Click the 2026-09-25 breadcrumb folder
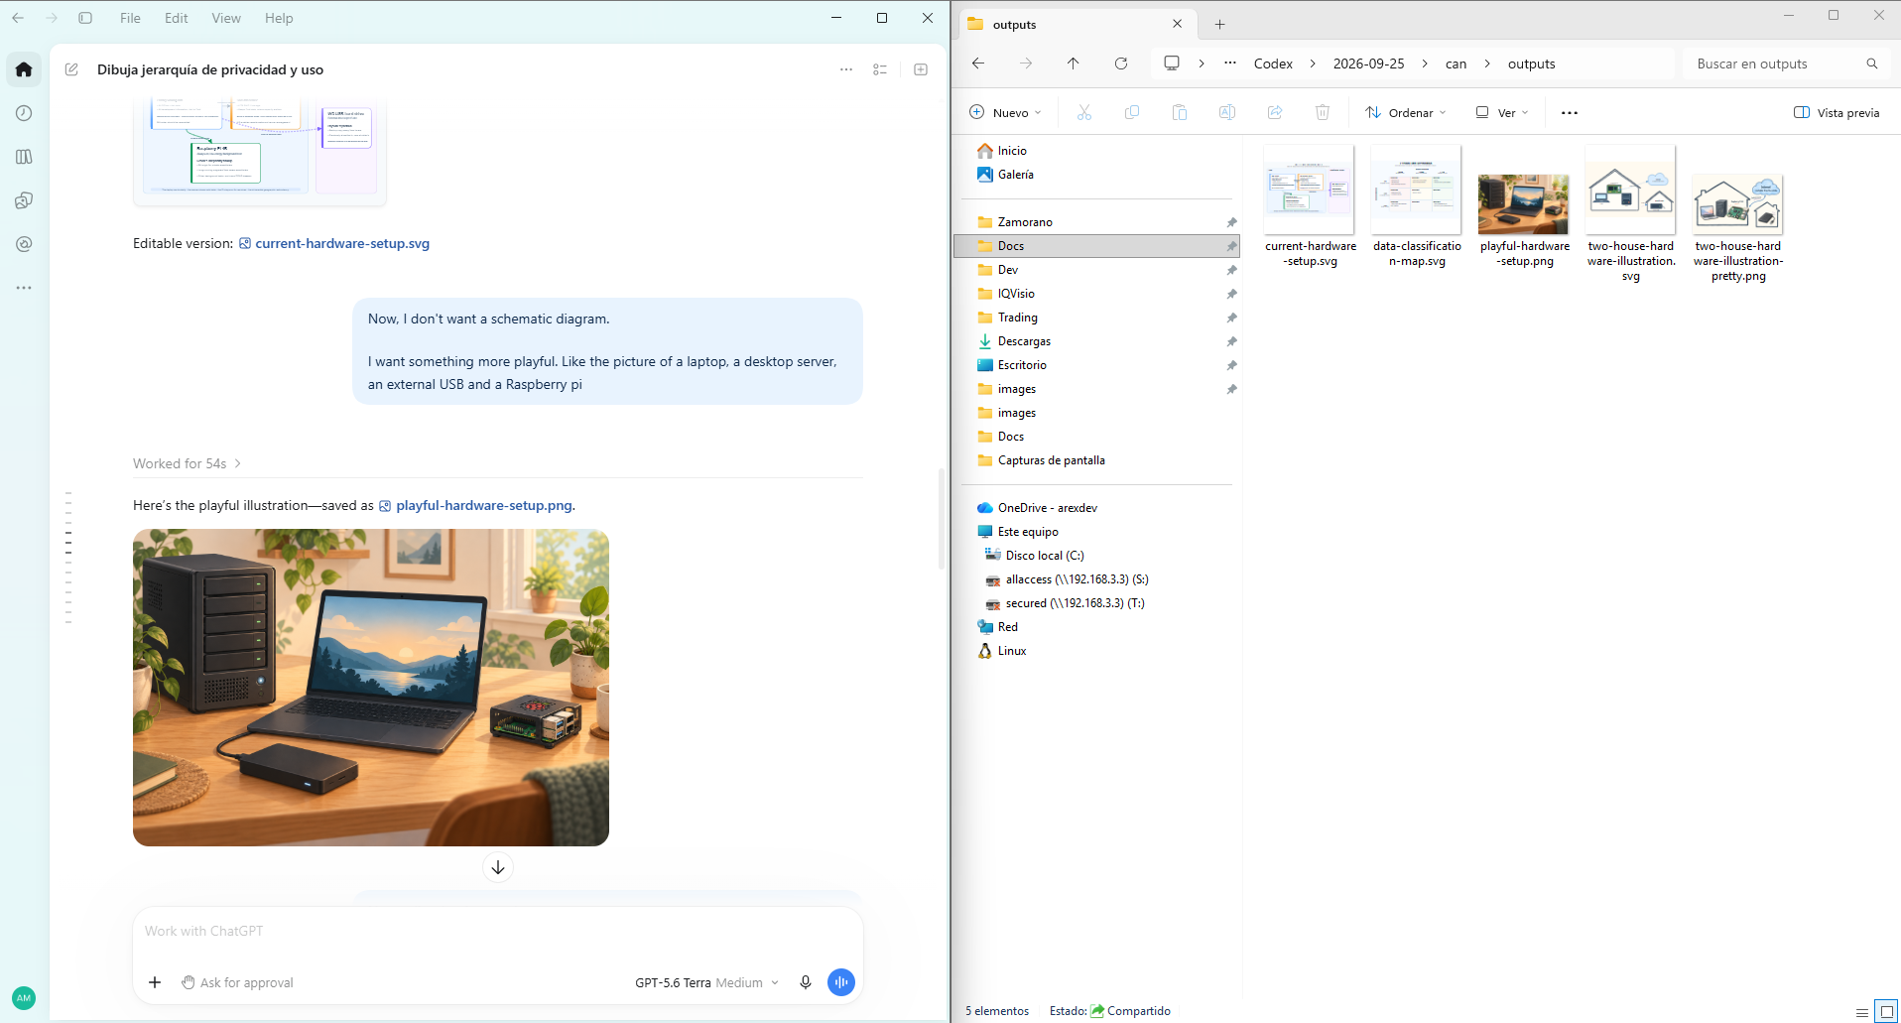 coord(1368,64)
